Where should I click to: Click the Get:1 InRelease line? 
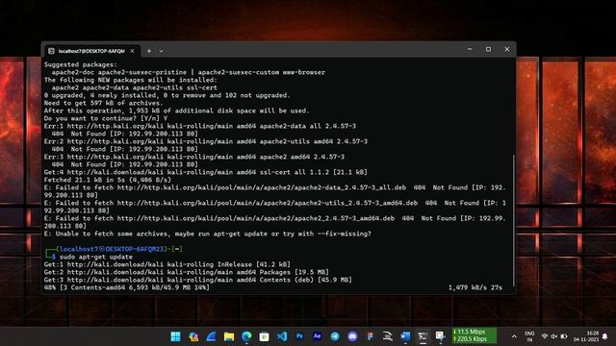167,265
